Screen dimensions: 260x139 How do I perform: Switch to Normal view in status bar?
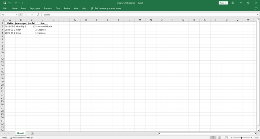pyautogui.click(x=213, y=137)
